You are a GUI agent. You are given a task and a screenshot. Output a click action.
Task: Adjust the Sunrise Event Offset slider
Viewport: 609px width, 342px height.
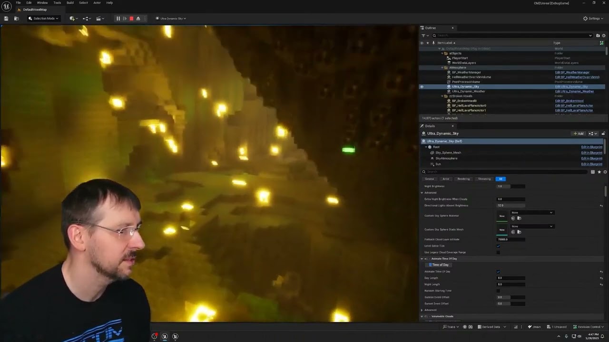[511, 297]
